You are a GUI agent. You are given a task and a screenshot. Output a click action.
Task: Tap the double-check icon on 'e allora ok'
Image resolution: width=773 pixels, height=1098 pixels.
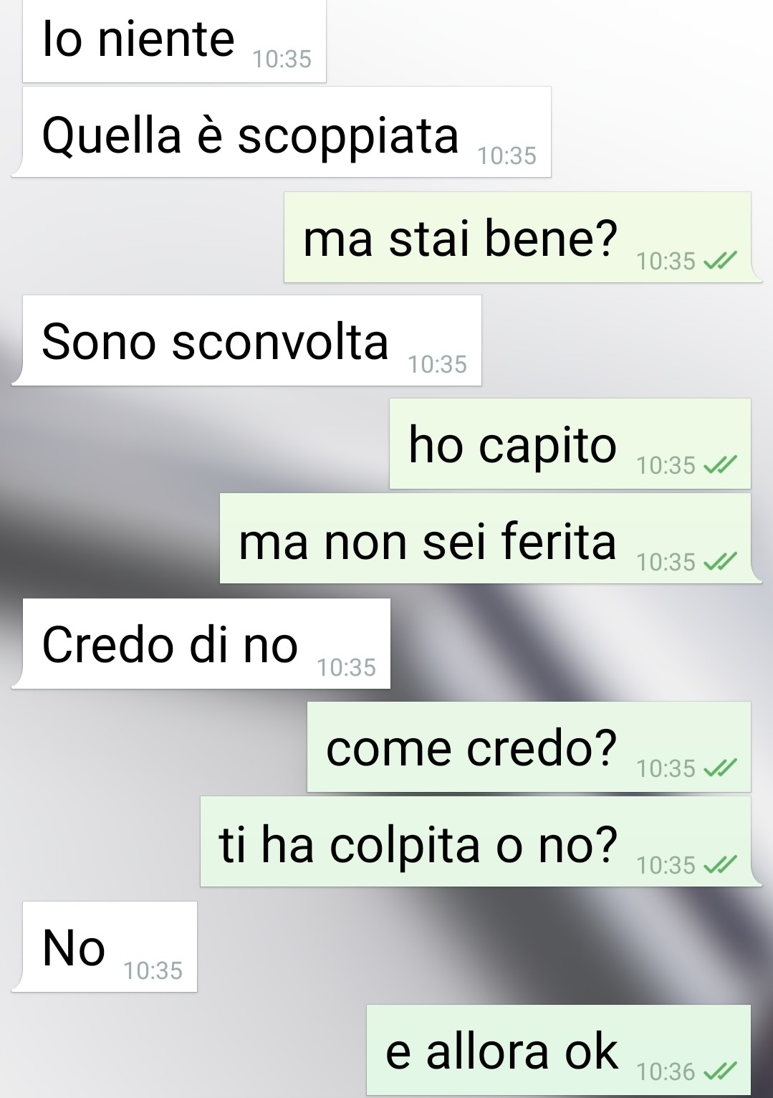[x=720, y=1071]
